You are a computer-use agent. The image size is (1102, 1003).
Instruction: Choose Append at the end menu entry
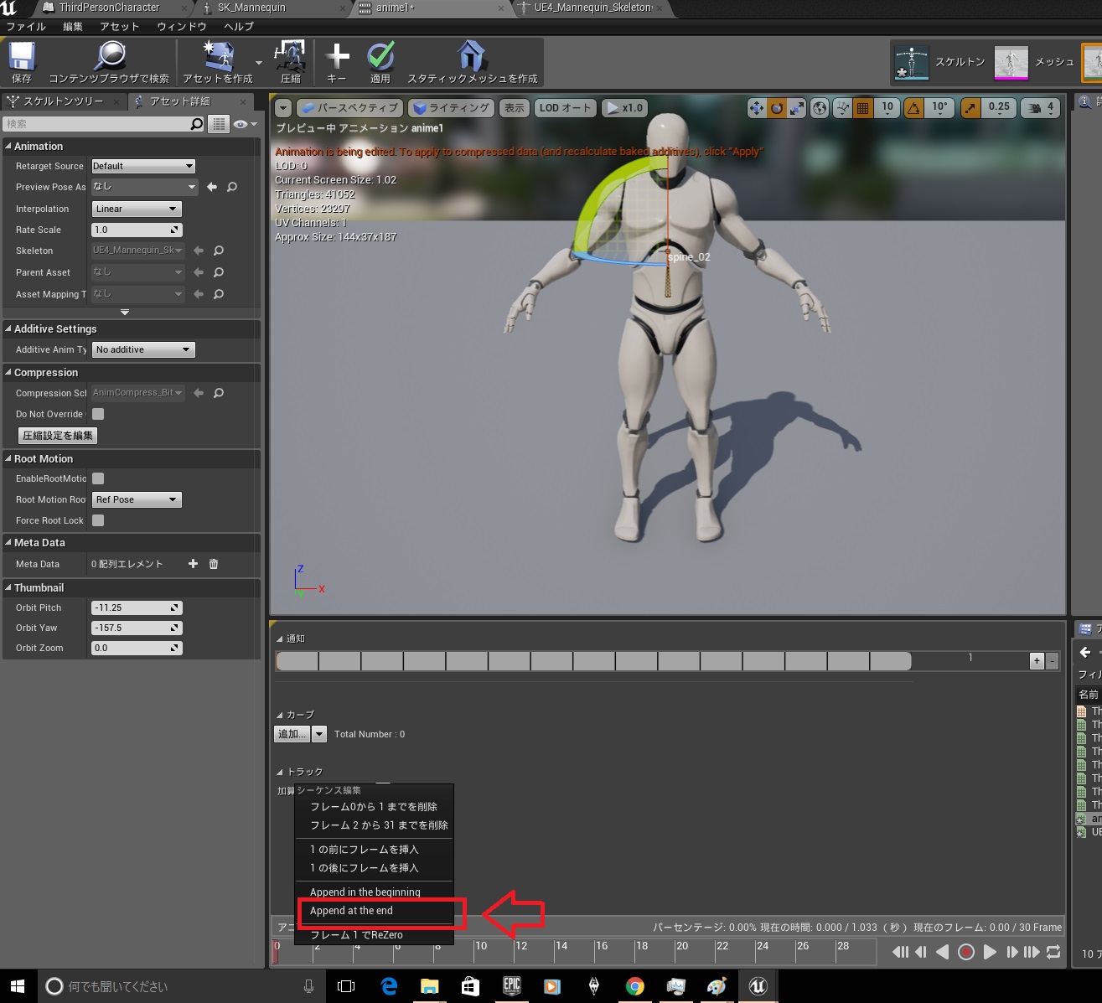coord(352,911)
